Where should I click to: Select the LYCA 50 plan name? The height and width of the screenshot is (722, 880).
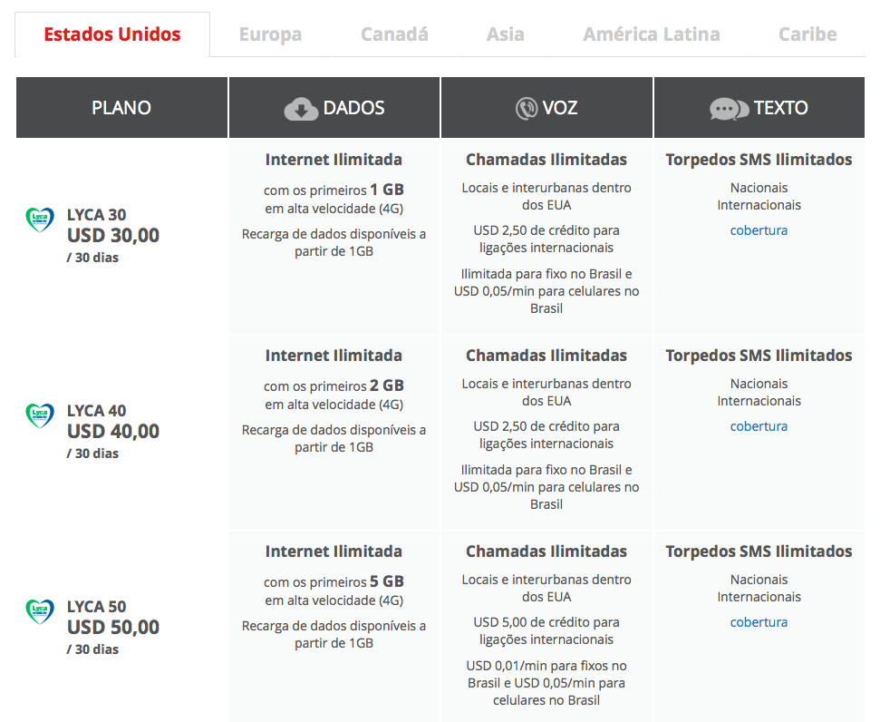pyautogui.click(x=97, y=607)
